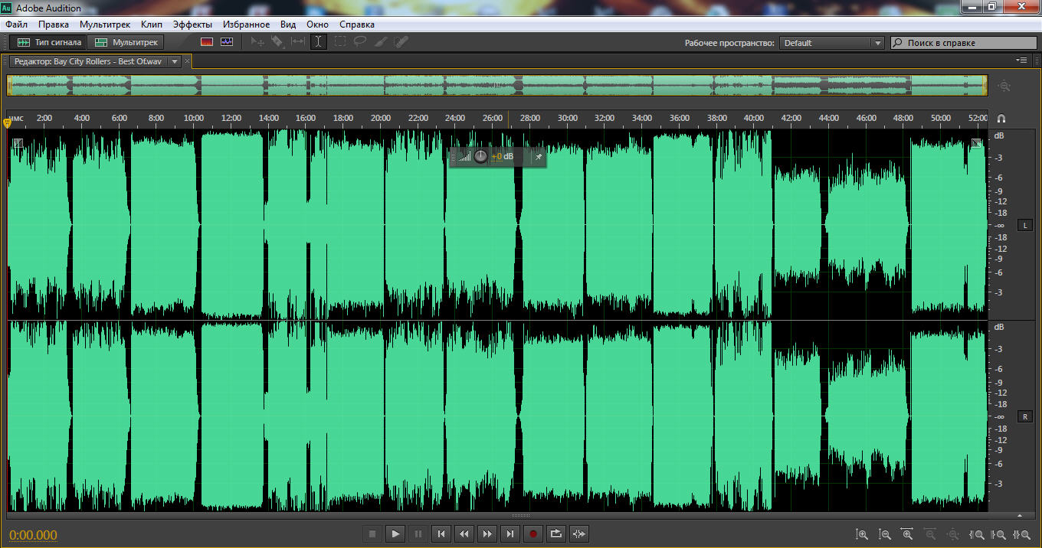Show the spectral pitch display

coord(227,42)
